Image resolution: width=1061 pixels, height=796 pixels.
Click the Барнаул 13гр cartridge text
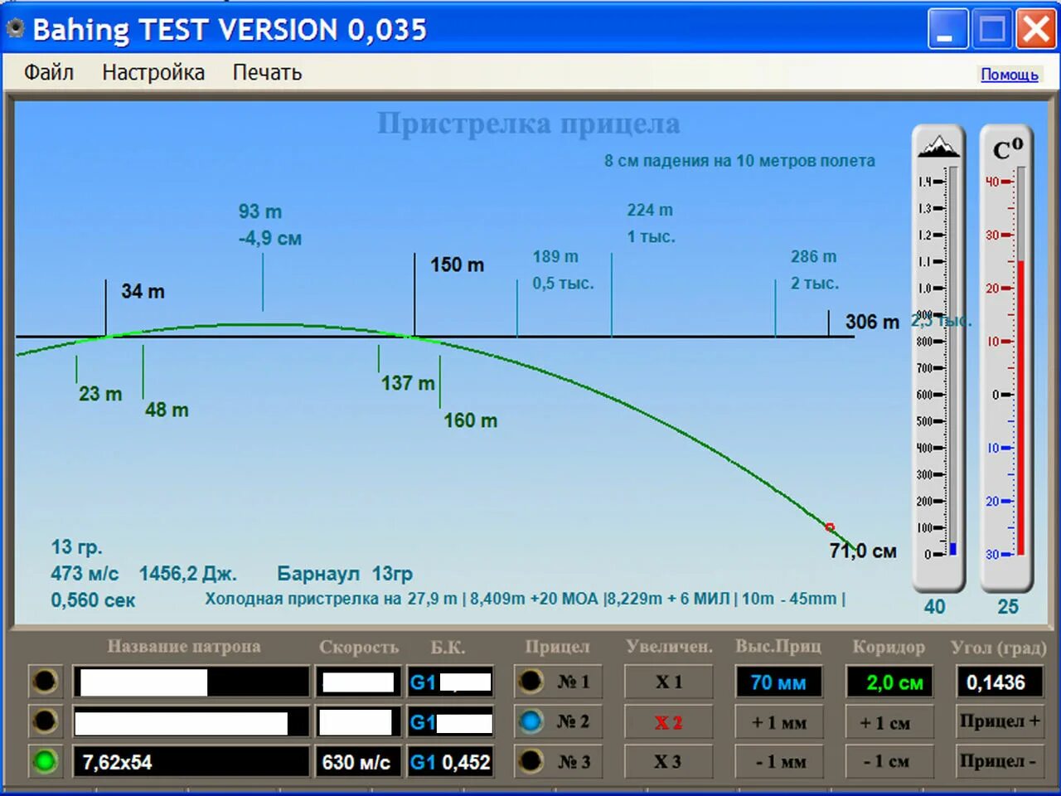pyautogui.click(x=345, y=574)
